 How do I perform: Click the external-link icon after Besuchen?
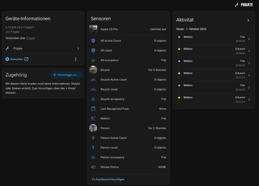coord(26,59)
